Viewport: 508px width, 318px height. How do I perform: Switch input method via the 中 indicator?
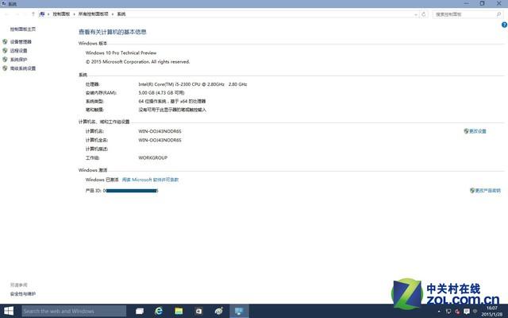point(475,311)
